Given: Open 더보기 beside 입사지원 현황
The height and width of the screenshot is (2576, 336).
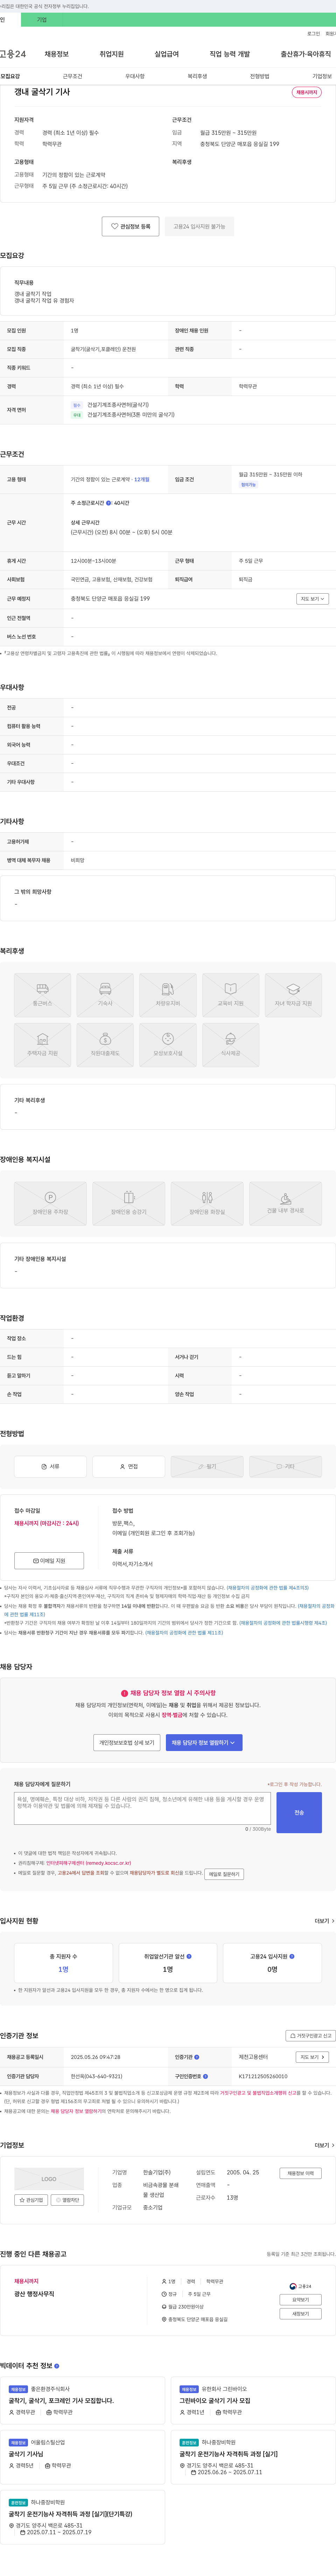Looking at the screenshot, I should tap(324, 1921).
